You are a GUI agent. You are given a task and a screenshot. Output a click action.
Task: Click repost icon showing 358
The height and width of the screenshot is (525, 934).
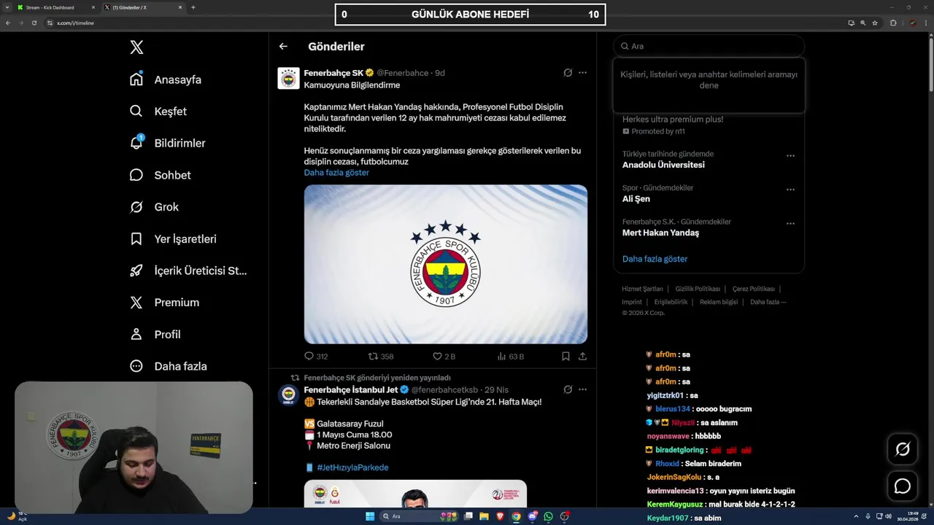[x=381, y=357]
